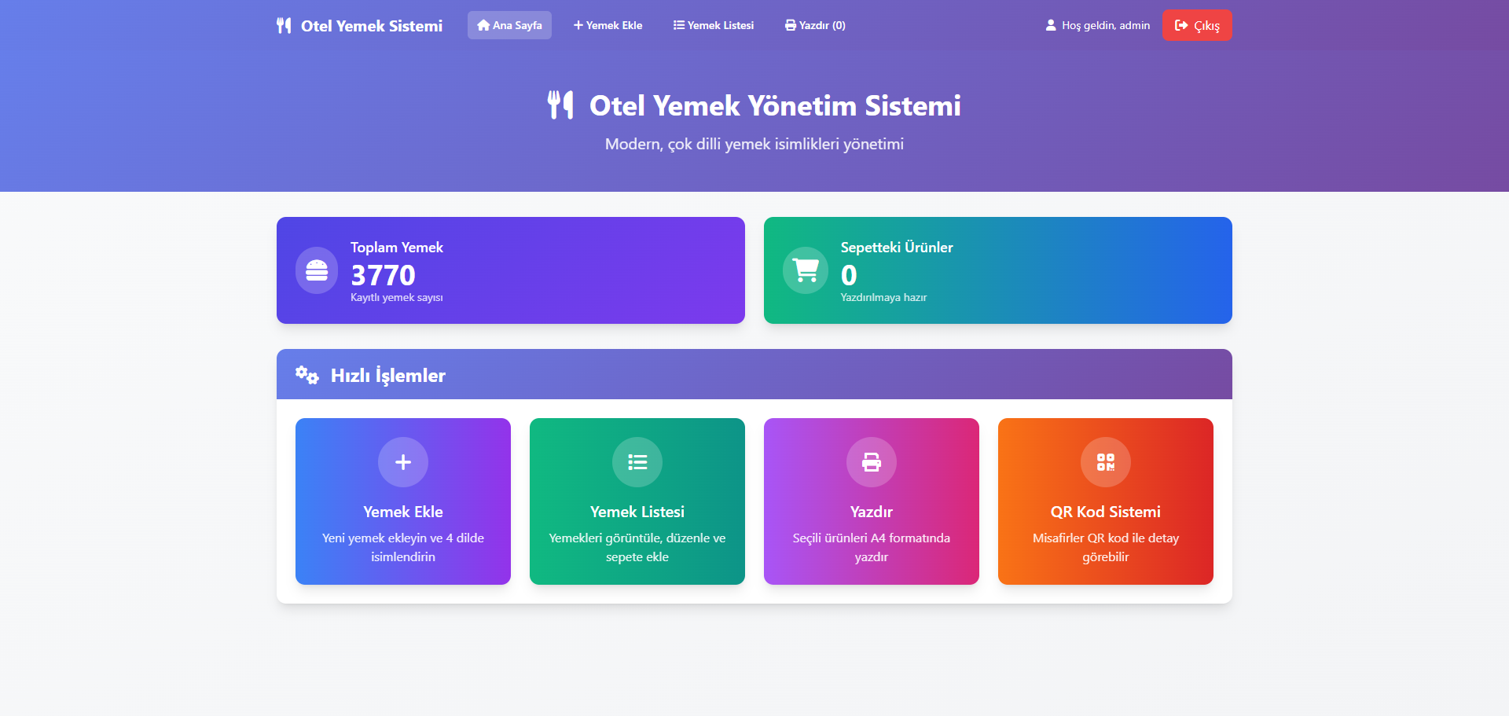Click the Otel Yemek Yönetim Sistemi title

coord(775,105)
